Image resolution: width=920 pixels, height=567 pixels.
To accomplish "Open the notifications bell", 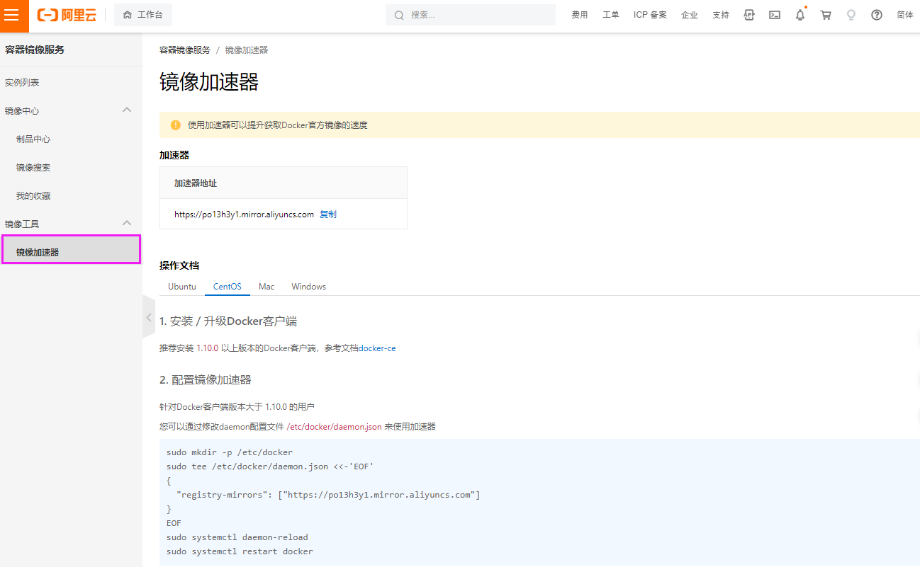I will pos(800,15).
